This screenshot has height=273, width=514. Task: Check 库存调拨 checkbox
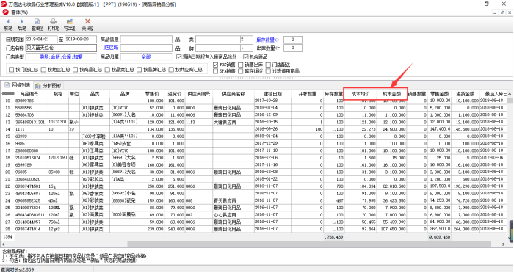(241, 71)
